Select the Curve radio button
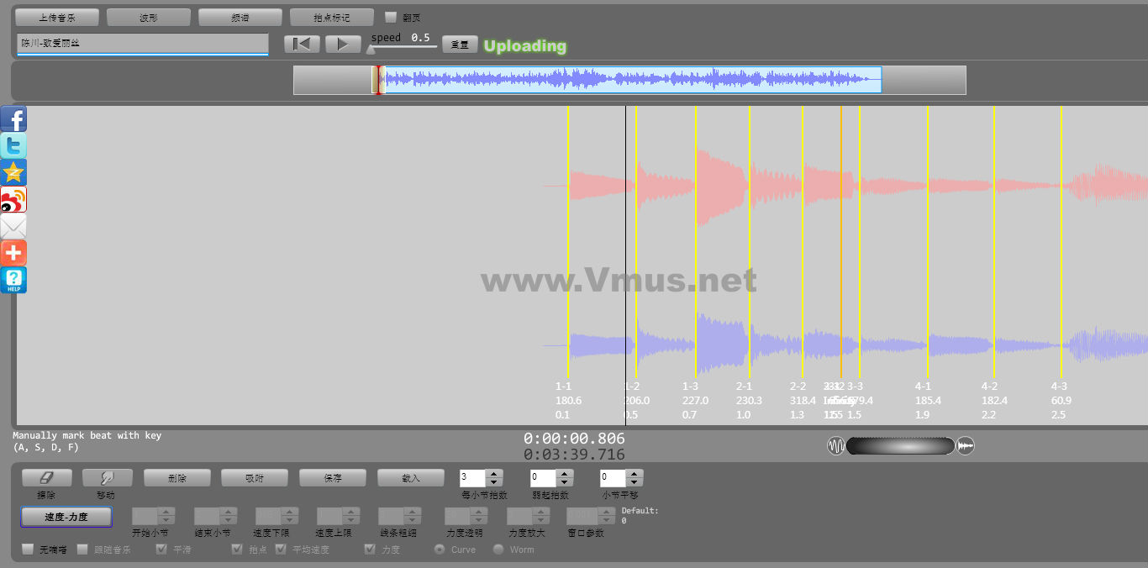Image resolution: width=1148 pixels, height=568 pixels. [440, 550]
